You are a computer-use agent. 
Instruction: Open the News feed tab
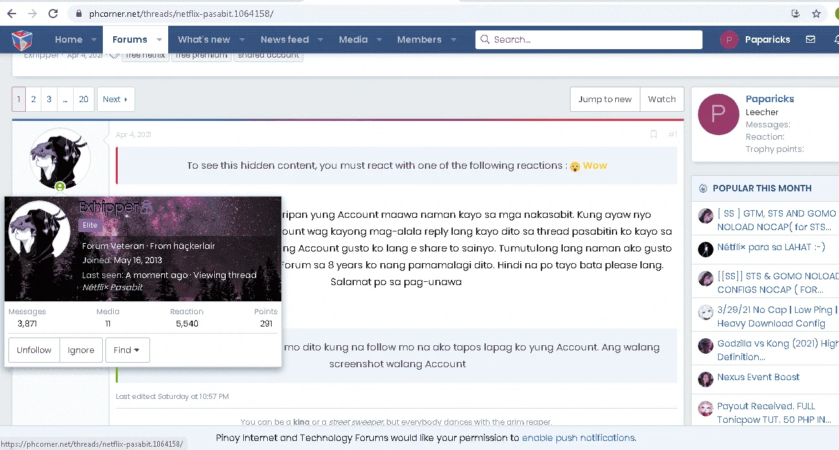coord(285,39)
